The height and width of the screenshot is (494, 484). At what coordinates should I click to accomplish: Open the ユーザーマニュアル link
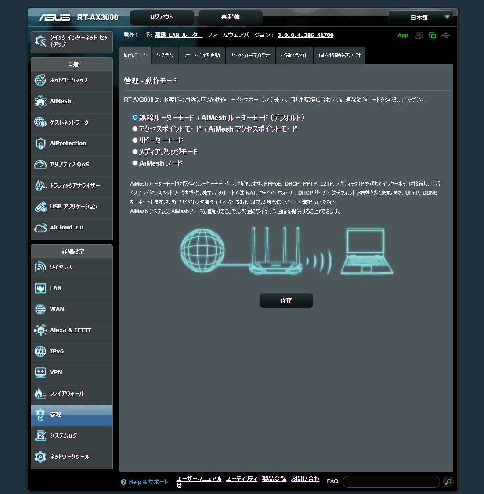coord(199,479)
